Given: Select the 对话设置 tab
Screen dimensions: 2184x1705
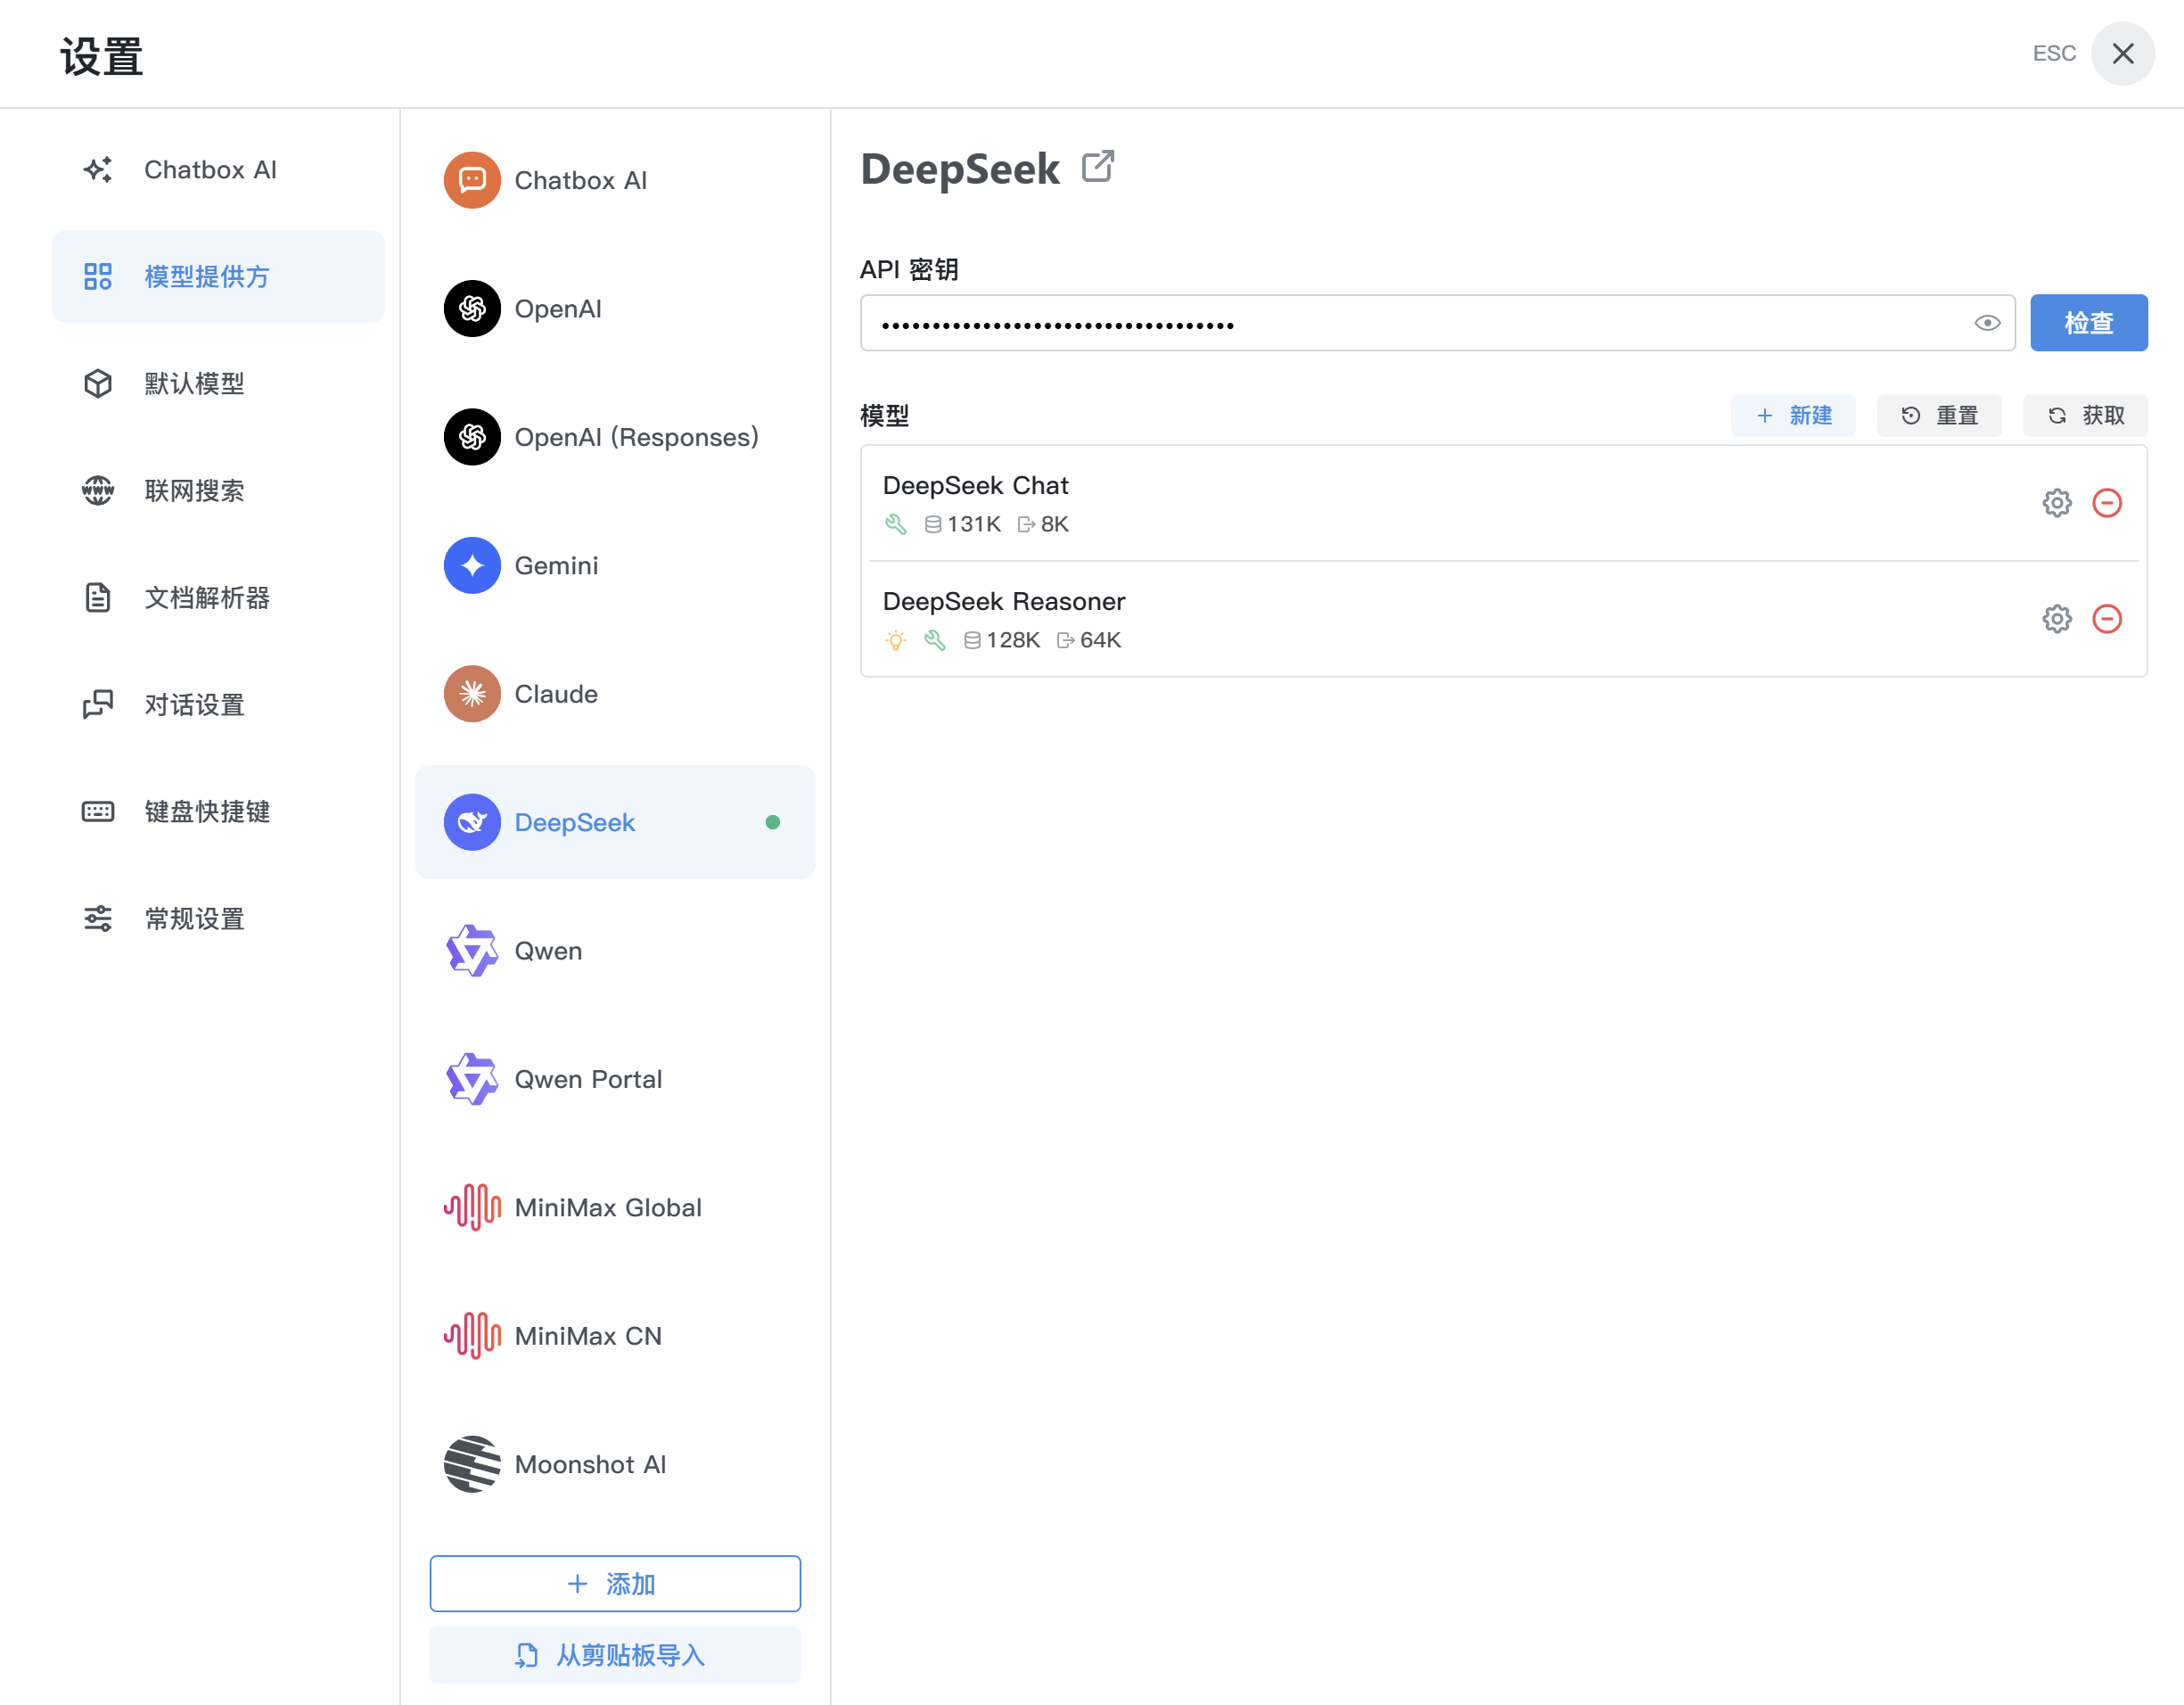Looking at the screenshot, I should [x=218, y=704].
